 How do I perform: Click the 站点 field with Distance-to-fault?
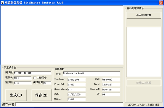[x=91, y=74]
